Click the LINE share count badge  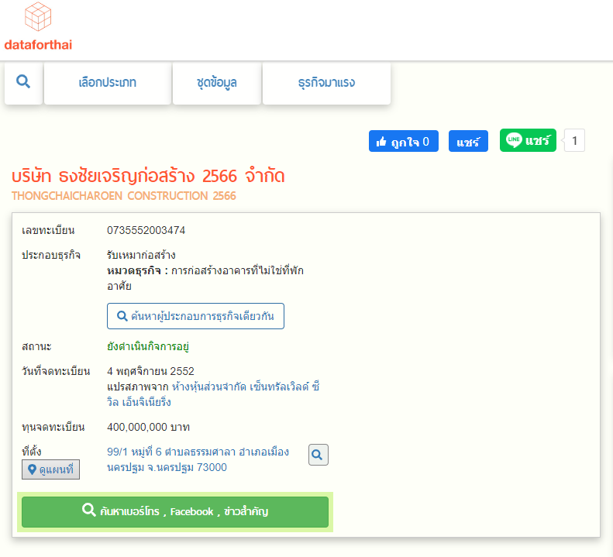pyautogui.click(x=574, y=141)
